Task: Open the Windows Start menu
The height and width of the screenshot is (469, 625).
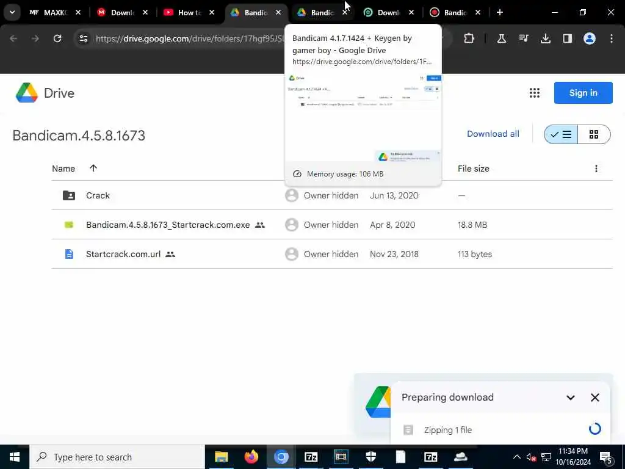Action: [15, 457]
